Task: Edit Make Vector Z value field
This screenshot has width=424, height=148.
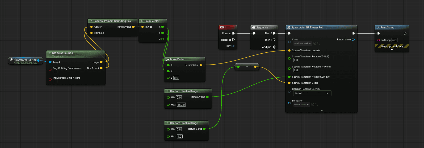Action: pyautogui.click(x=176, y=78)
